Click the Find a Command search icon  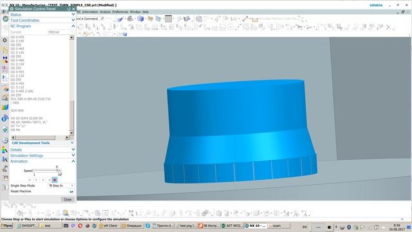coord(102,19)
